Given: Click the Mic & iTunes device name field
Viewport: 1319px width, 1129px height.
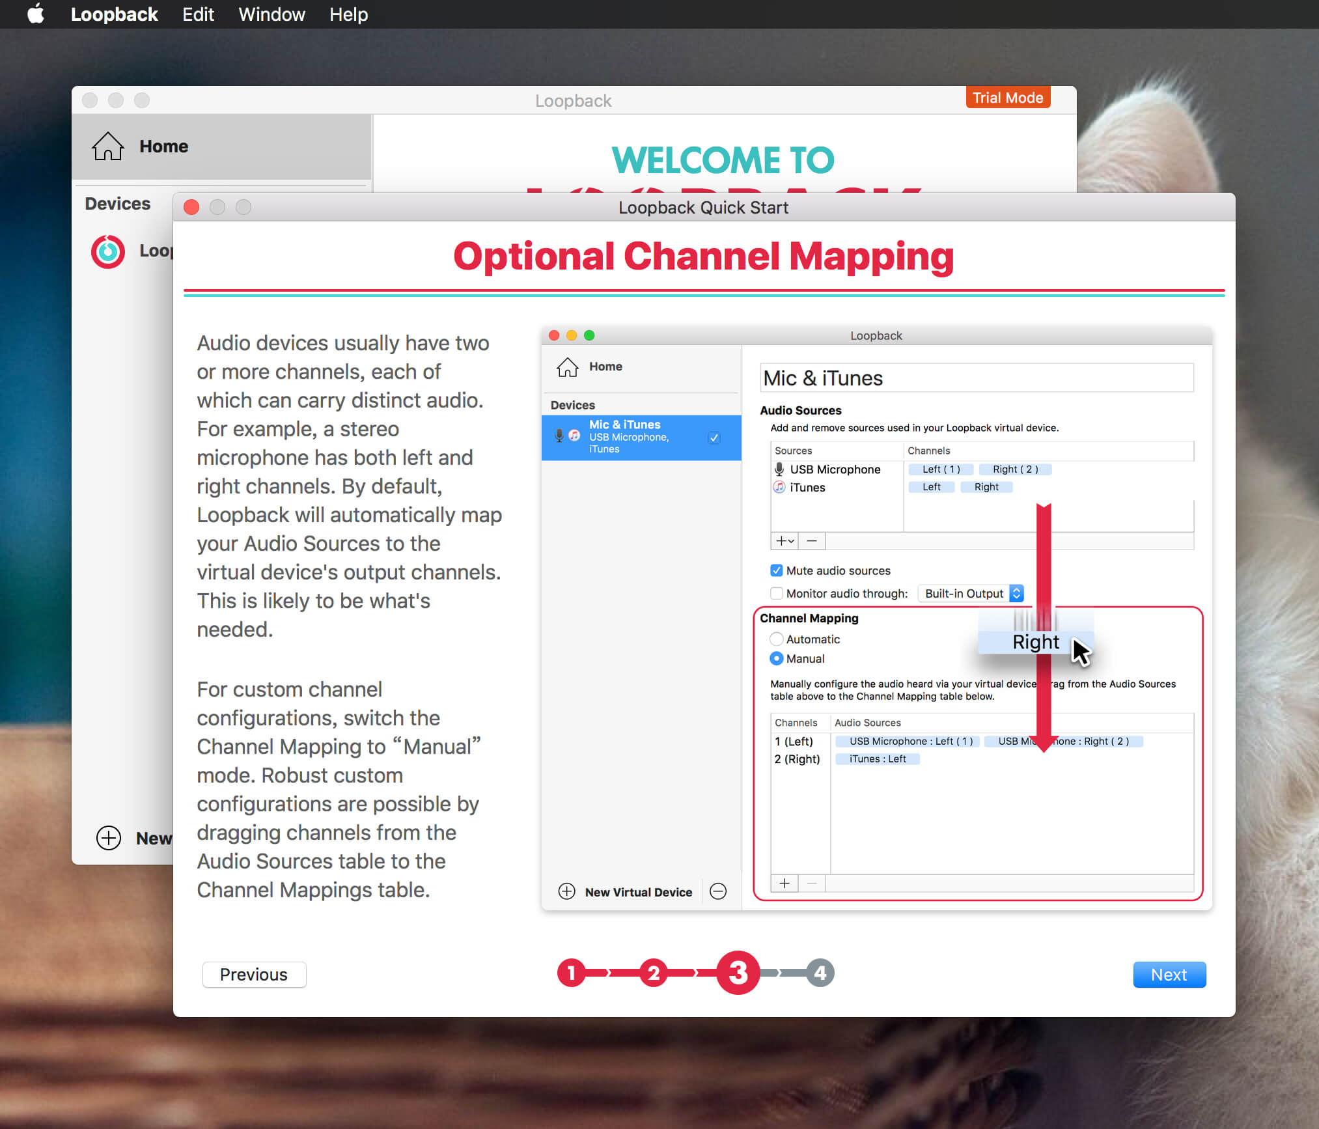Looking at the screenshot, I should pos(977,378).
